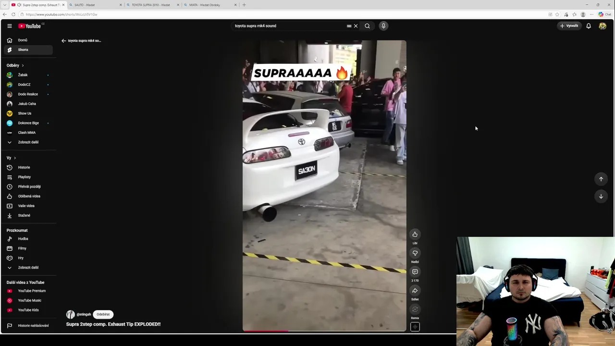Screen dimensions: 615x346
Task: Click the Vytvořit create button
Action: tap(569, 26)
